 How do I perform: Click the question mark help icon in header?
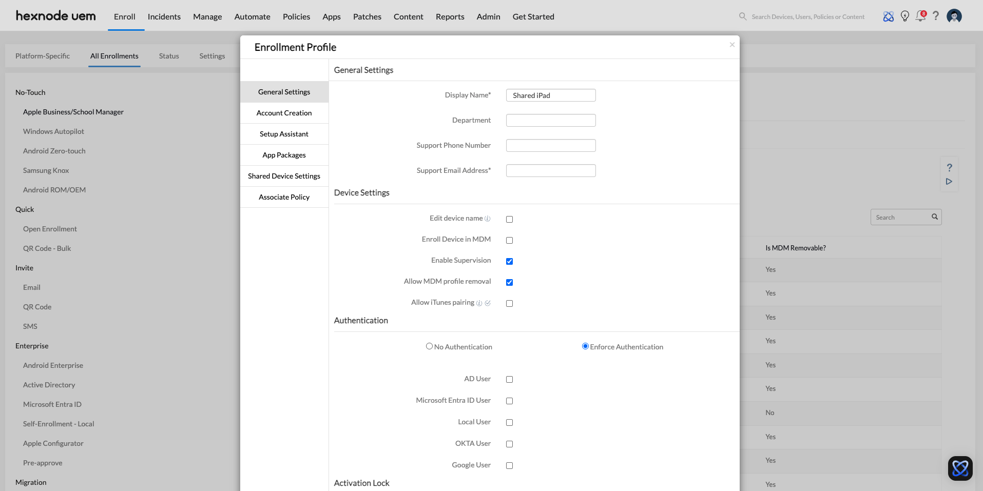pyautogui.click(x=936, y=16)
